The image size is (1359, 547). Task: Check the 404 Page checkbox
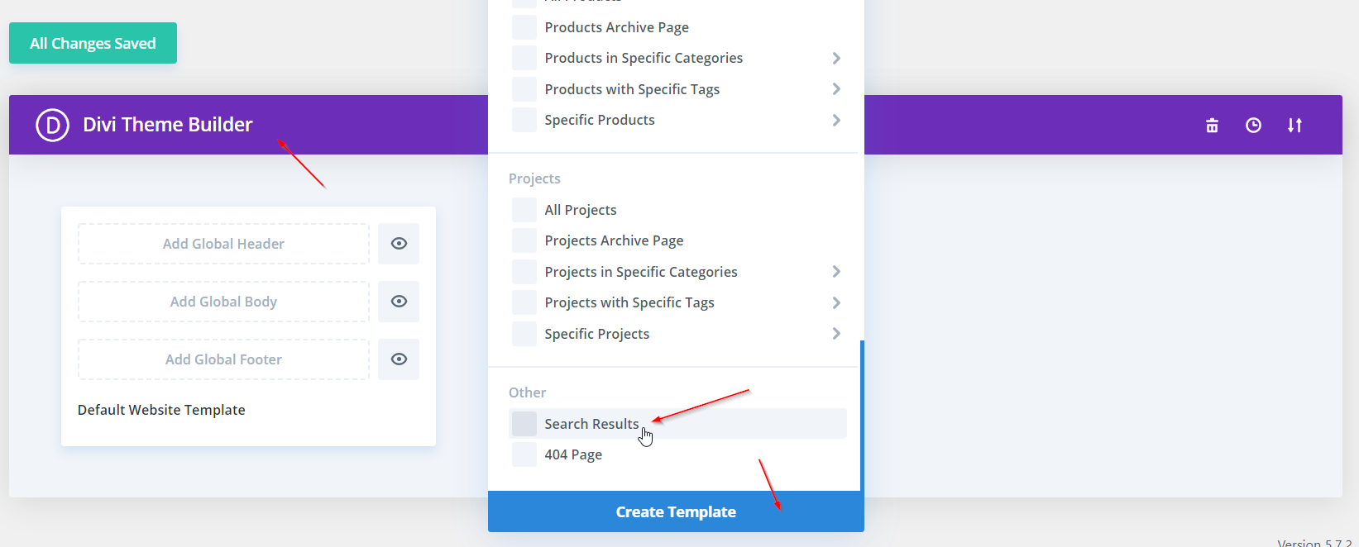[524, 454]
